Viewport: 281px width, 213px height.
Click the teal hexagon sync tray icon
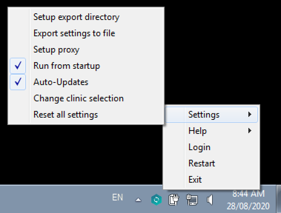pyautogui.click(x=156, y=200)
